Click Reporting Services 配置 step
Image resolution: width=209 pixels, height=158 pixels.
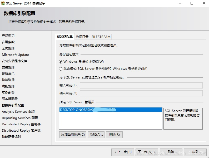pos(20,118)
